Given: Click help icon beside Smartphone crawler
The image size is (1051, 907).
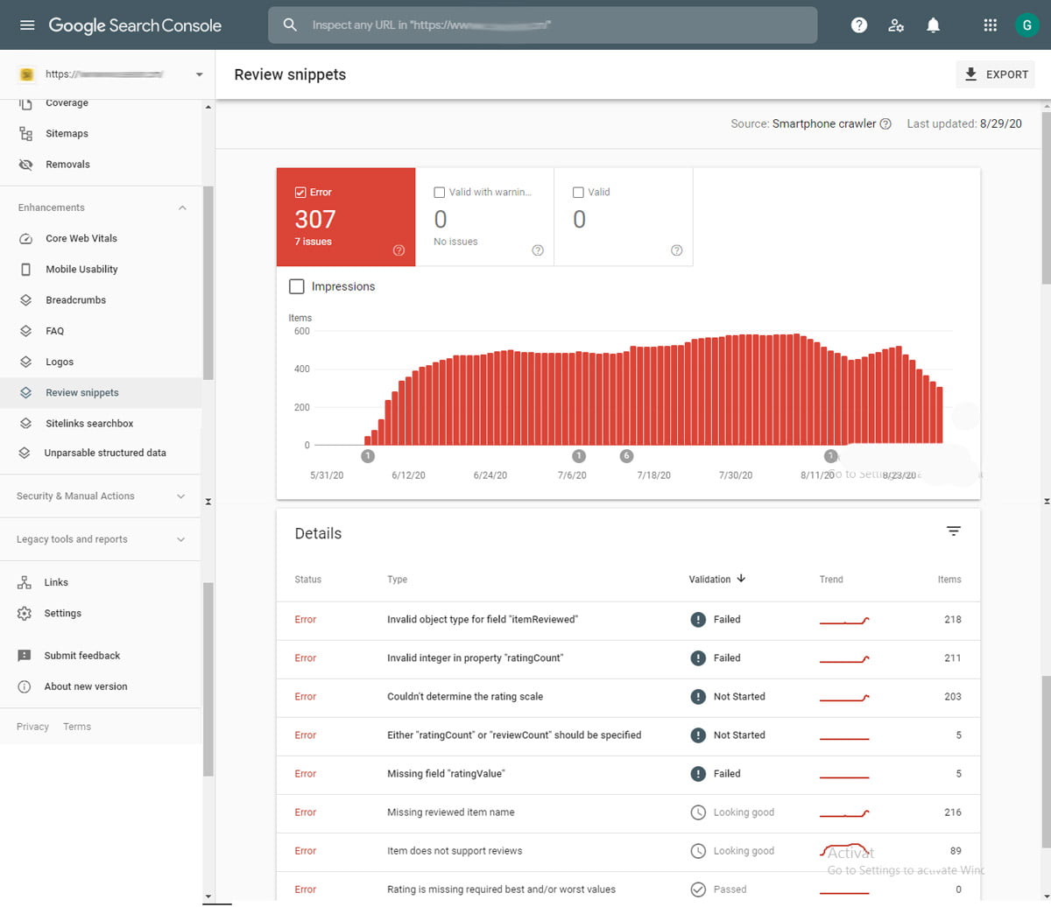Looking at the screenshot, I should pyautogui.click(x=885, y=124).
